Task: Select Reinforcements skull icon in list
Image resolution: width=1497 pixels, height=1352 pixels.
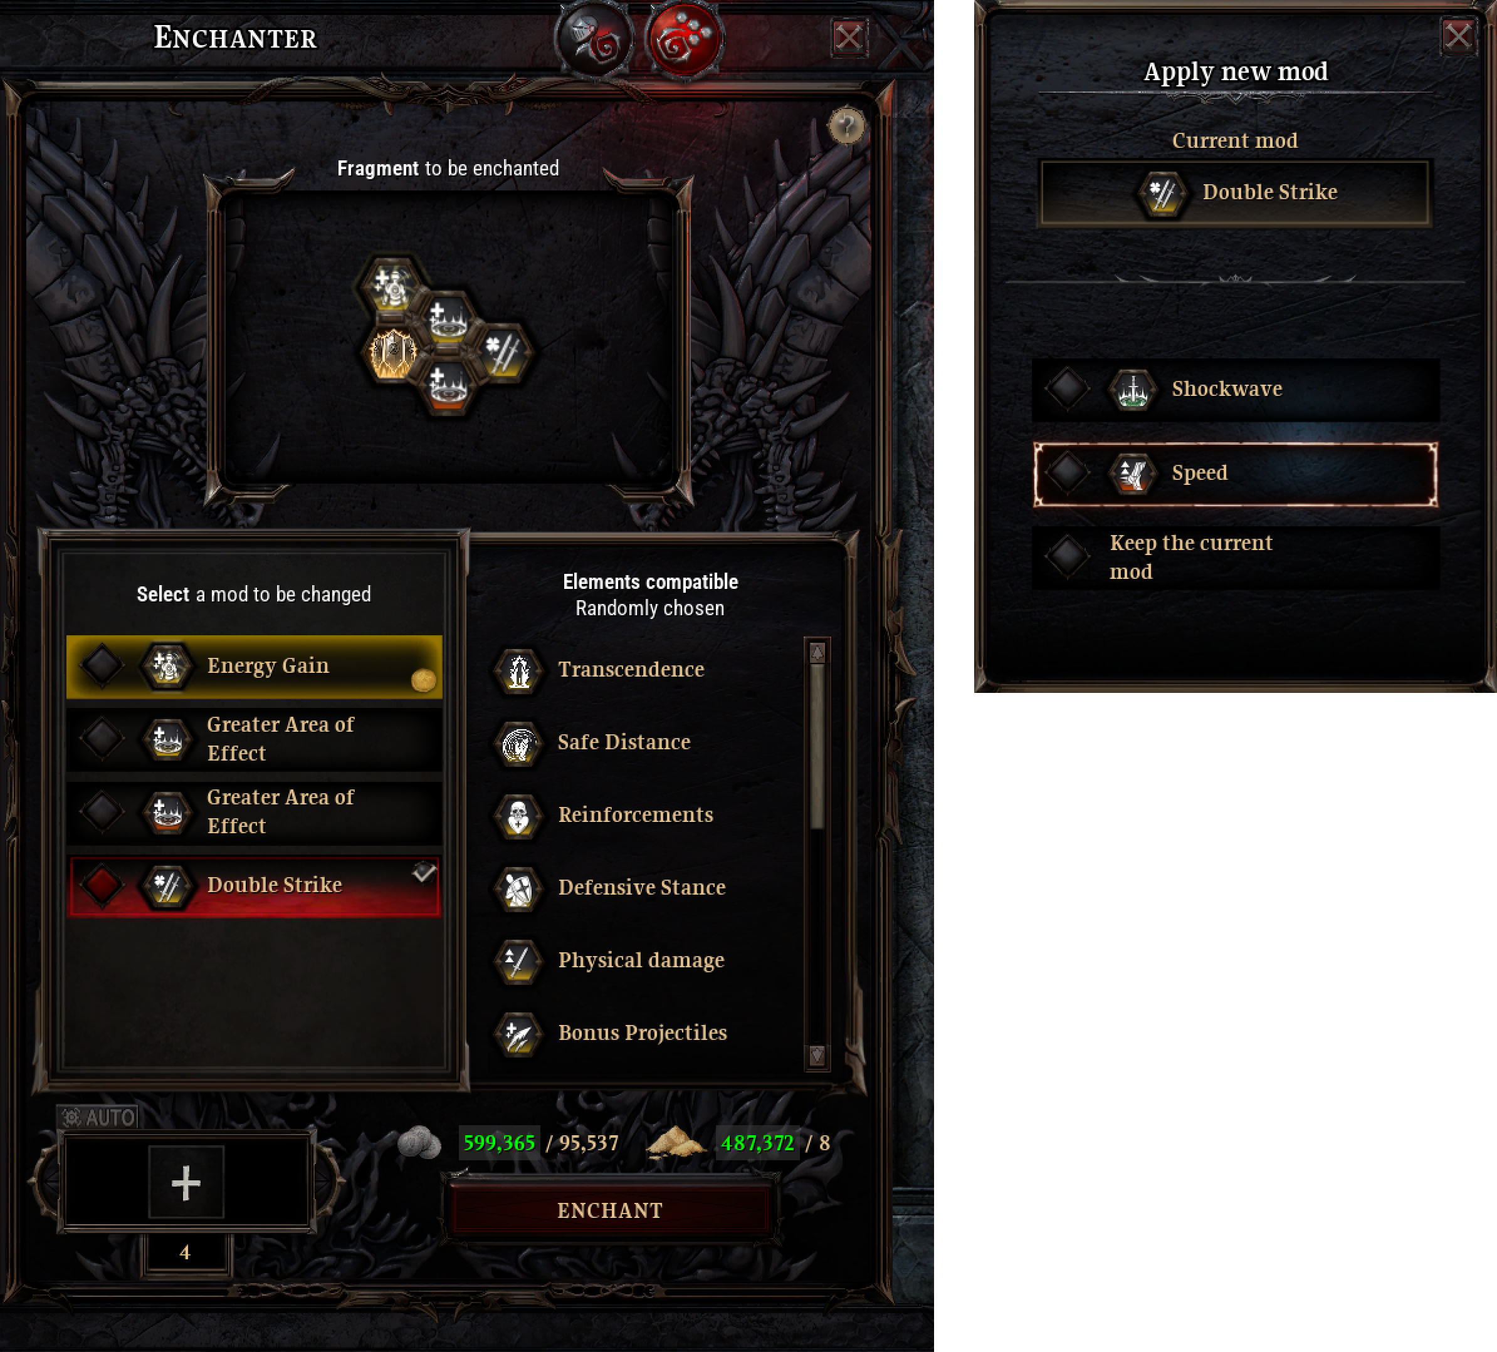Action: tap(519, 816)
